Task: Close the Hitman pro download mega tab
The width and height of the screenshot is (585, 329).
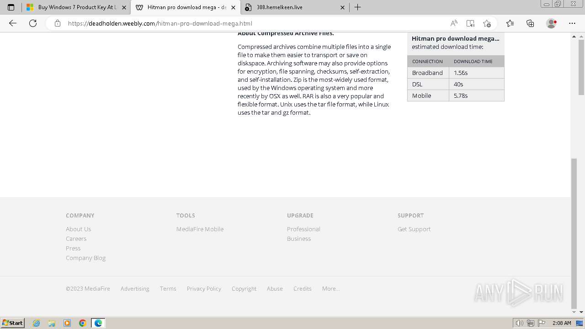Action: coord(234,7)
